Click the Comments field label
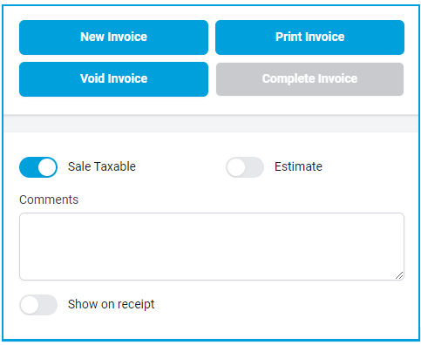 pyautogui.click(x=49, y=200)
